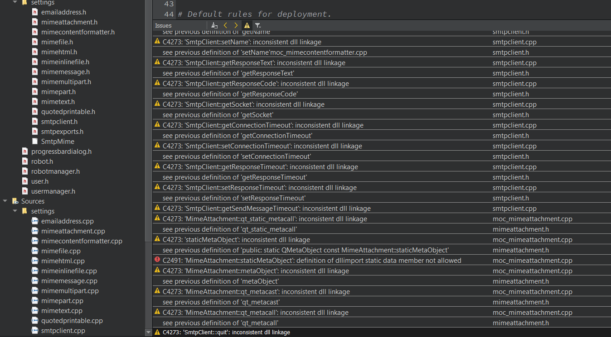This screenshot has height=337, width=611.
Task: Open robotmanager.h header file
Action: [55, 171]
